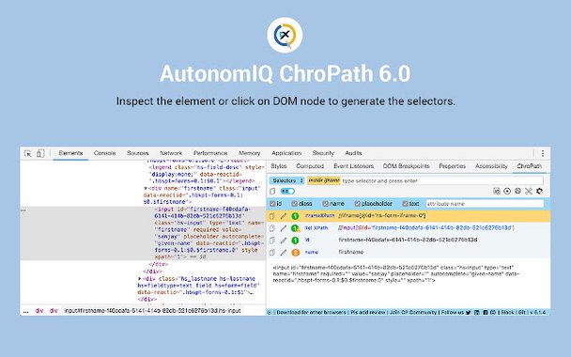Click the inside iframe yellow label
The image size is (571, 357).
click(x=324, y=180)
